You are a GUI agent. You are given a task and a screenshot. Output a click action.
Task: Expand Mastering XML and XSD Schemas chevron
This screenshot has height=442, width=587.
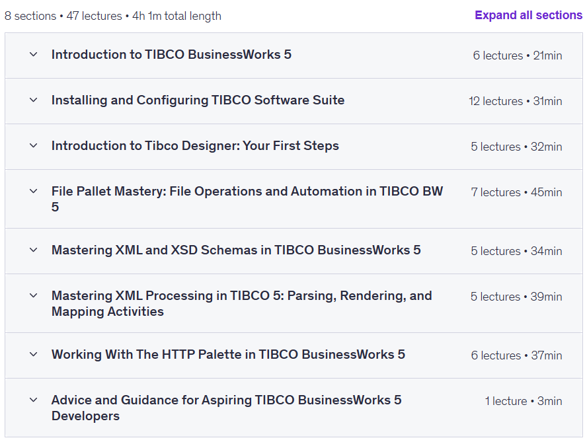tap(33, 250)
